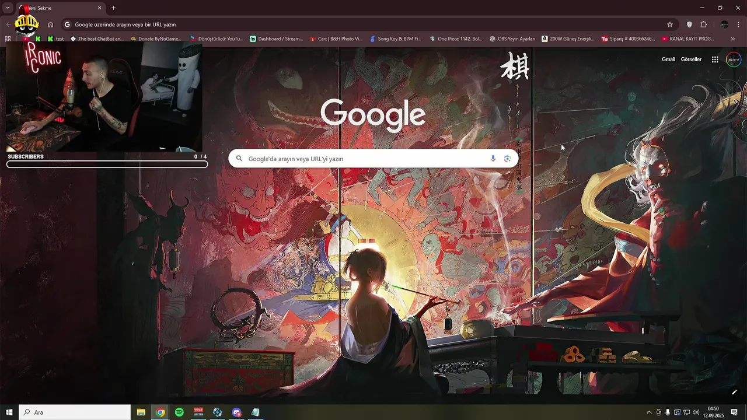Click the Chrome icon in the taskbar

point(160,412)
